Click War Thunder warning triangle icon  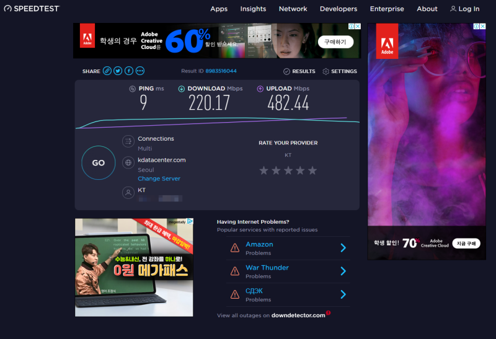(x=235, y=271)
